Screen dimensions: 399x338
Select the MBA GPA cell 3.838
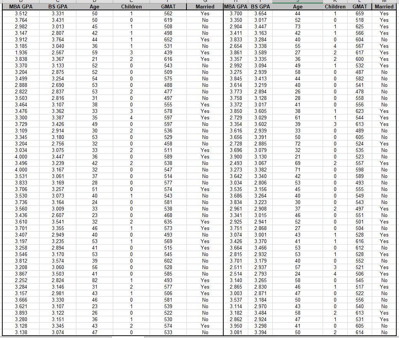pos(21,59)
